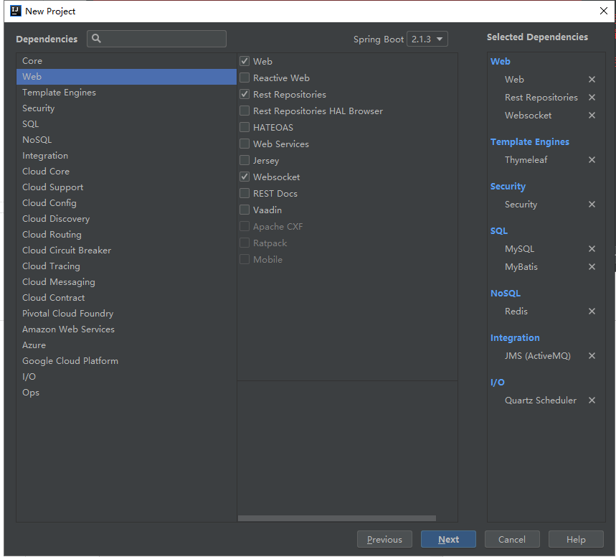Check the Jersey dependency

pos(245,160)
